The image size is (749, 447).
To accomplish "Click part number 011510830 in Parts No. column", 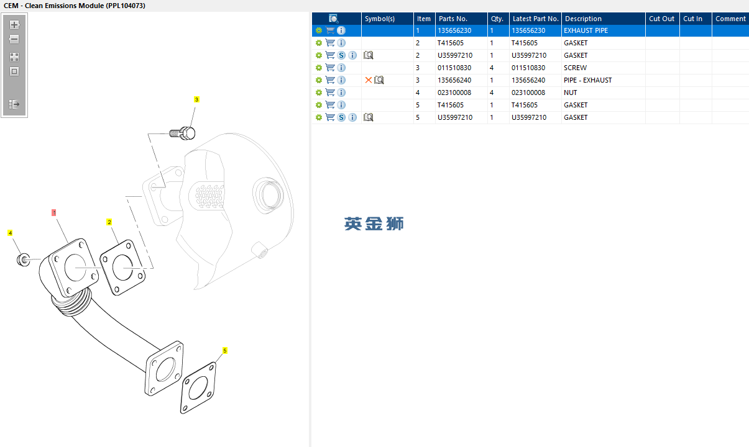I will pos(454,68).
